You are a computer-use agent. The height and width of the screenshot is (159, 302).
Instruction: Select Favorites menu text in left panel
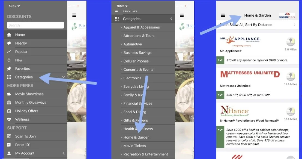pyautogui.click(x=23, y=68)
